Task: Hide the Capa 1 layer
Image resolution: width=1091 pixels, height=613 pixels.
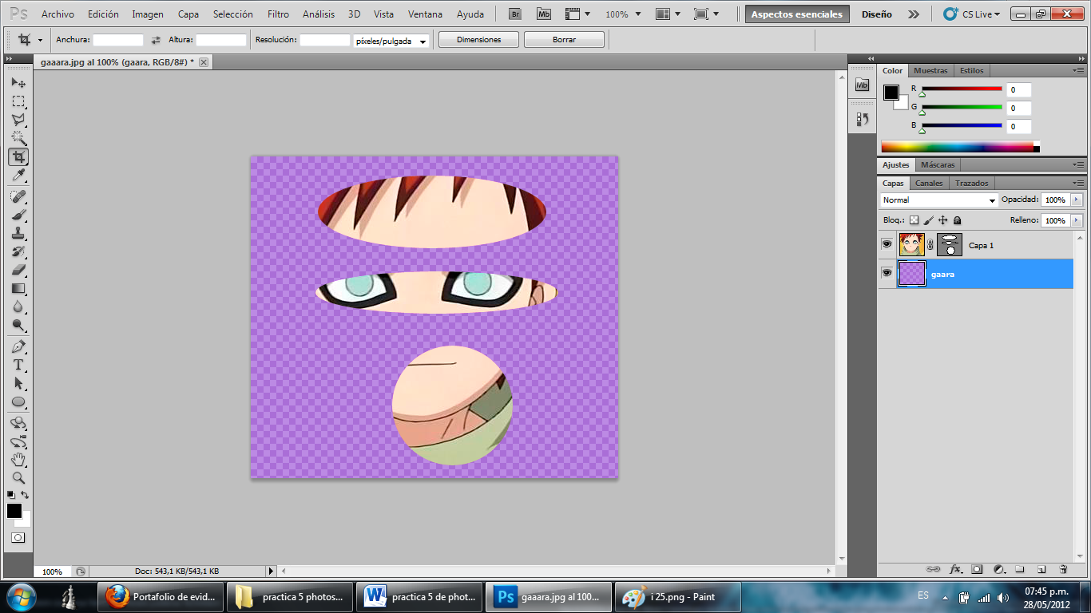Action: pyautogui.click(x=887, y=244)
